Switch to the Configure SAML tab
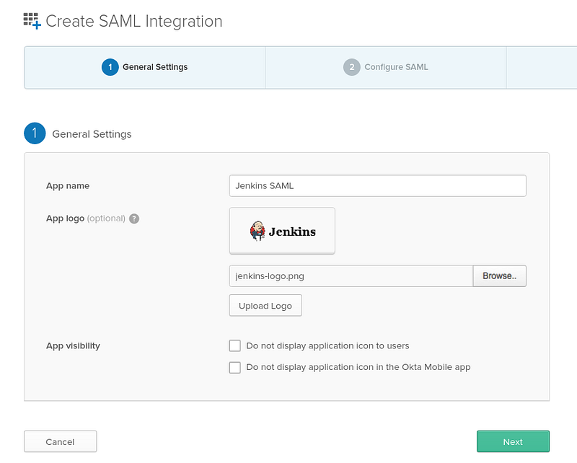The height and width of the screenshot is (463, 577). coord(386,67)
